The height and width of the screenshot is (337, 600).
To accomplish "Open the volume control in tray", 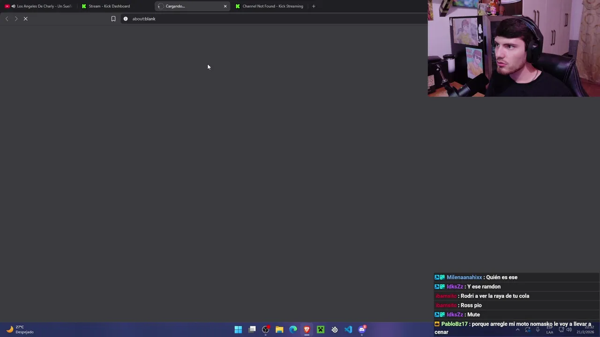I will point(569,330).
